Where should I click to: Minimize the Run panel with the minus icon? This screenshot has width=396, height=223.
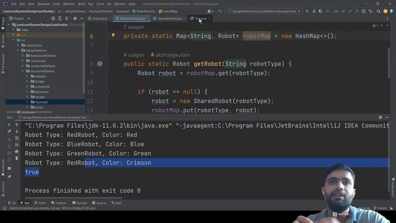coord(387,117)
